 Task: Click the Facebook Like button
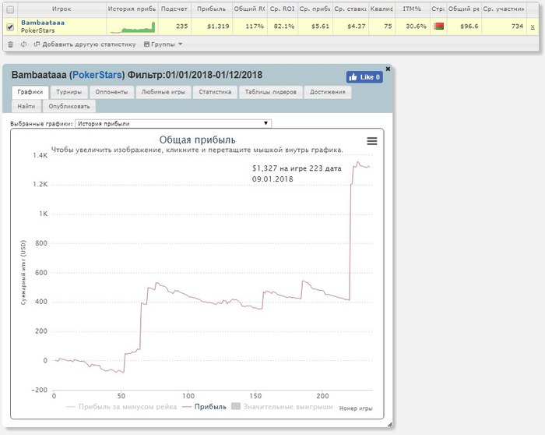[364, 77]
